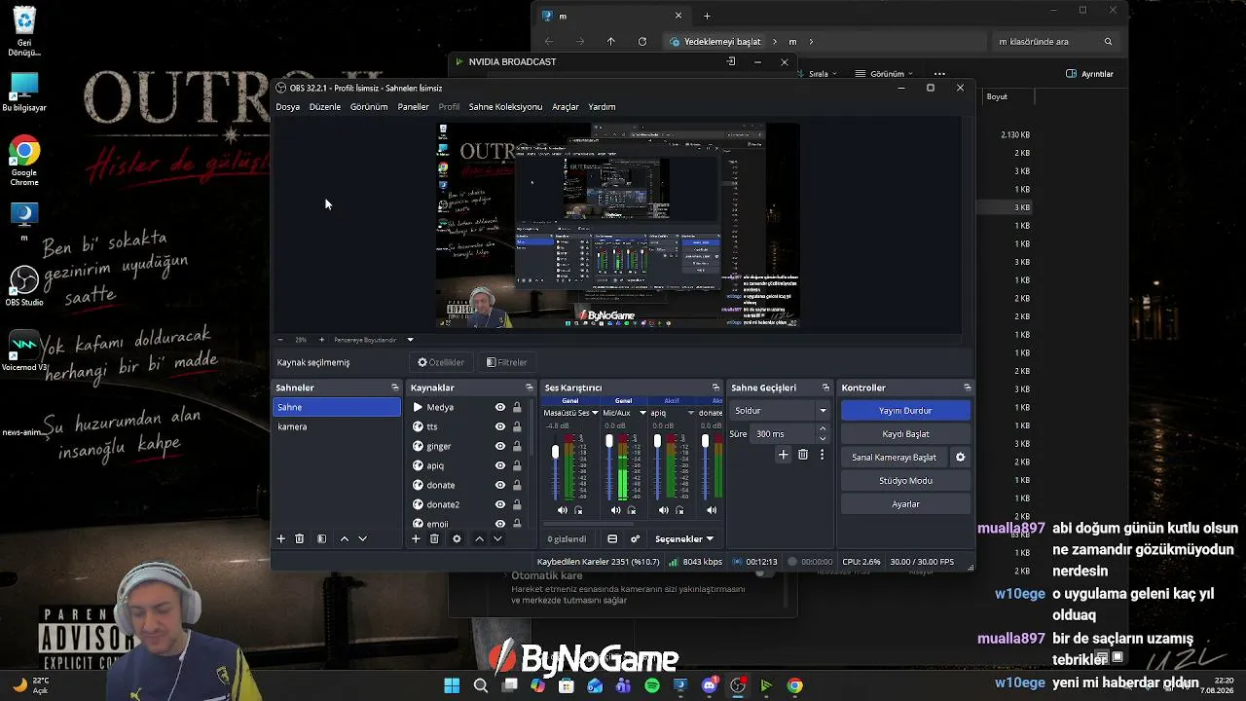Open the Sahne Koleksiyonu menu
The width and height of the screenshot is (1246, 701).
coord(505,107)
